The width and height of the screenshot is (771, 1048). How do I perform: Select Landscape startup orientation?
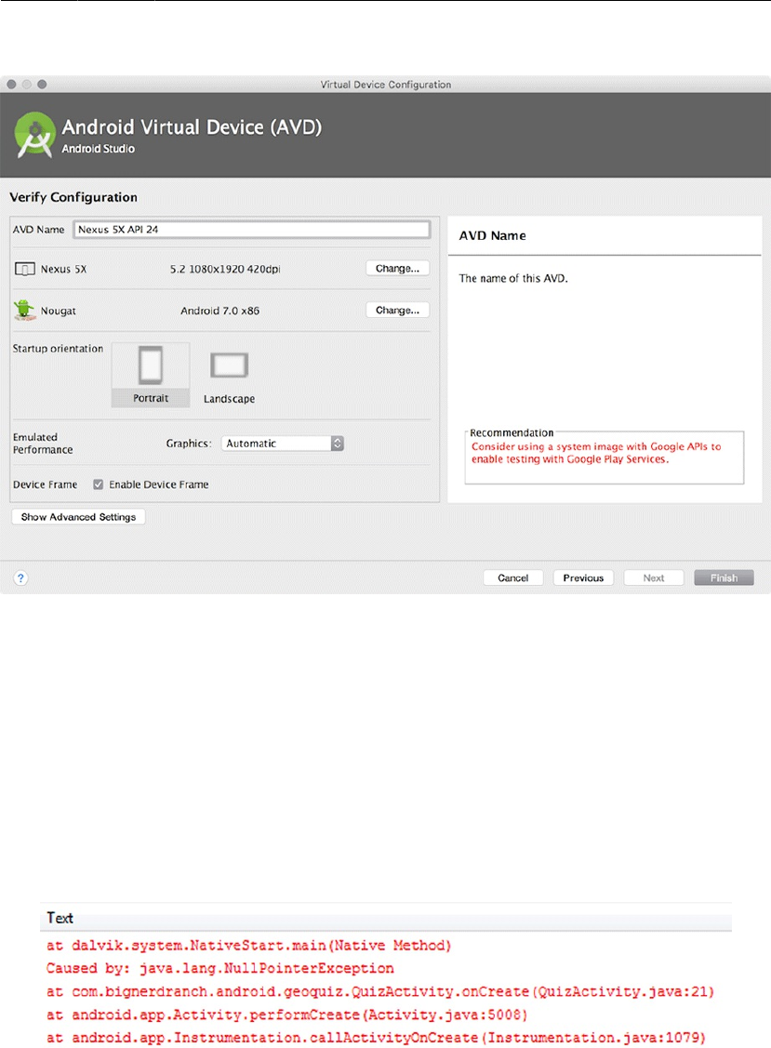tap(229, 377)
